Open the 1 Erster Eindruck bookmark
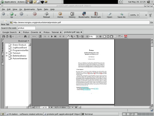The height and width of the screenshot is (116, 154). point(18,45)
